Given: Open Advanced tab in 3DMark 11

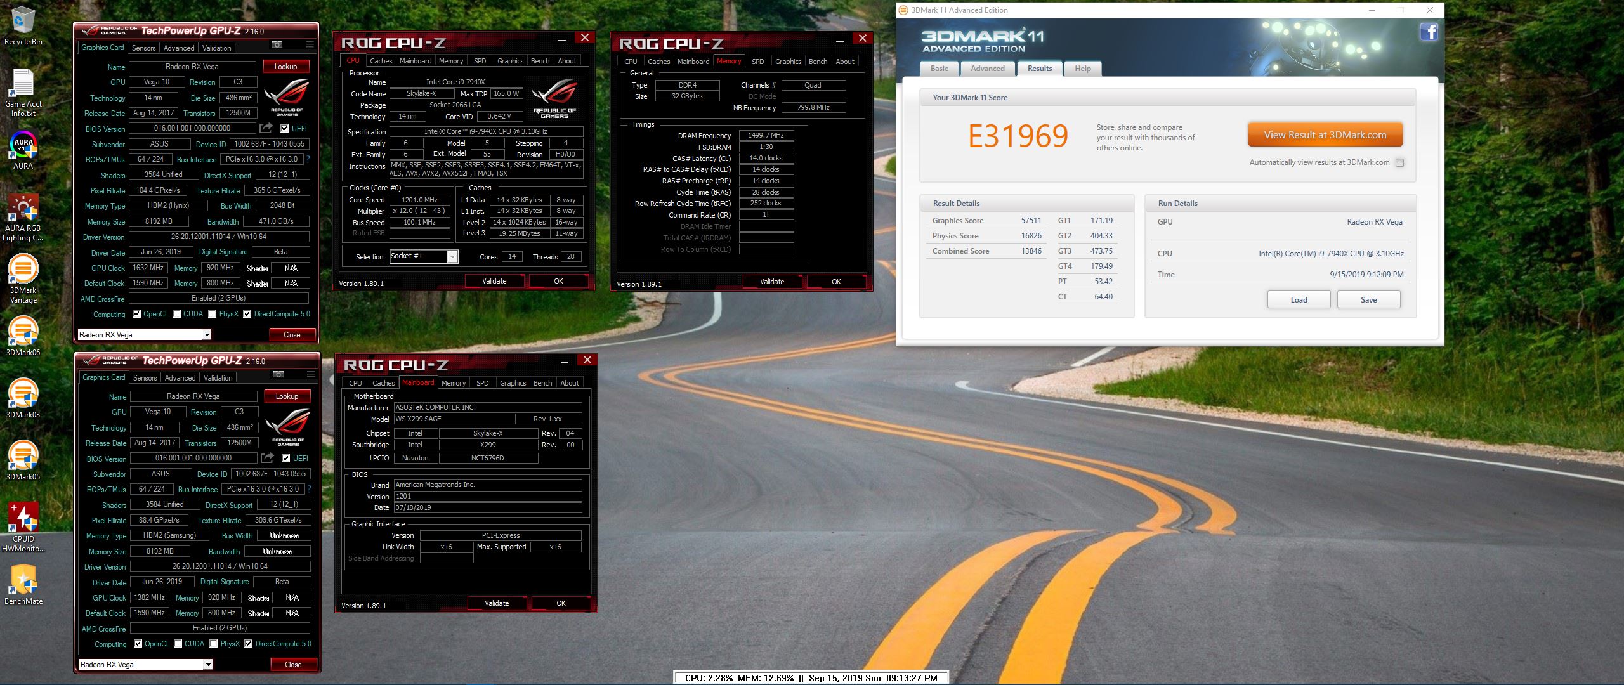Looking at the screenshot, I should tap(988, 68).
